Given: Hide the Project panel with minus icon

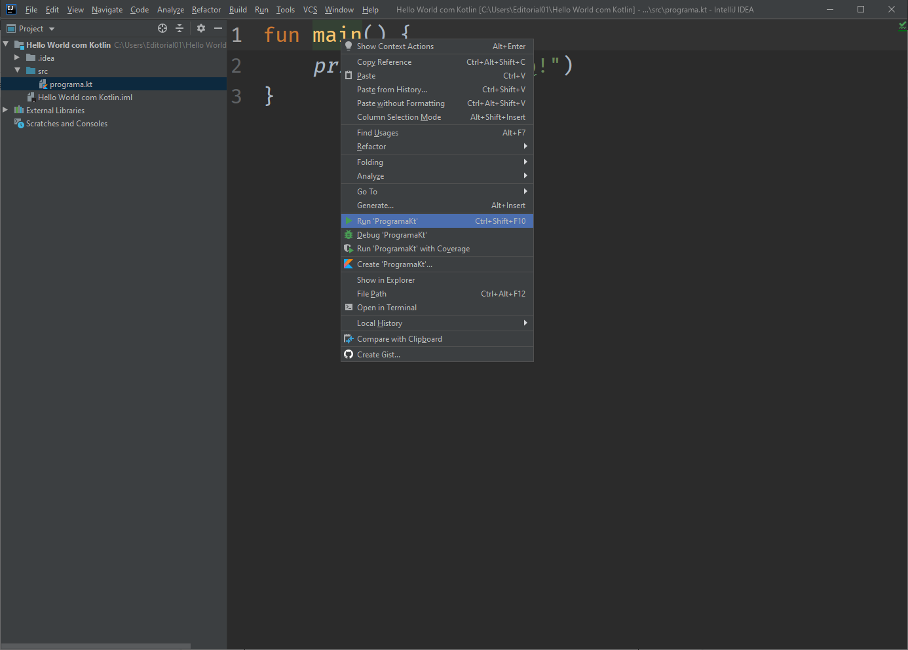Looking at the screenshot, I should (x=218, y=28).
